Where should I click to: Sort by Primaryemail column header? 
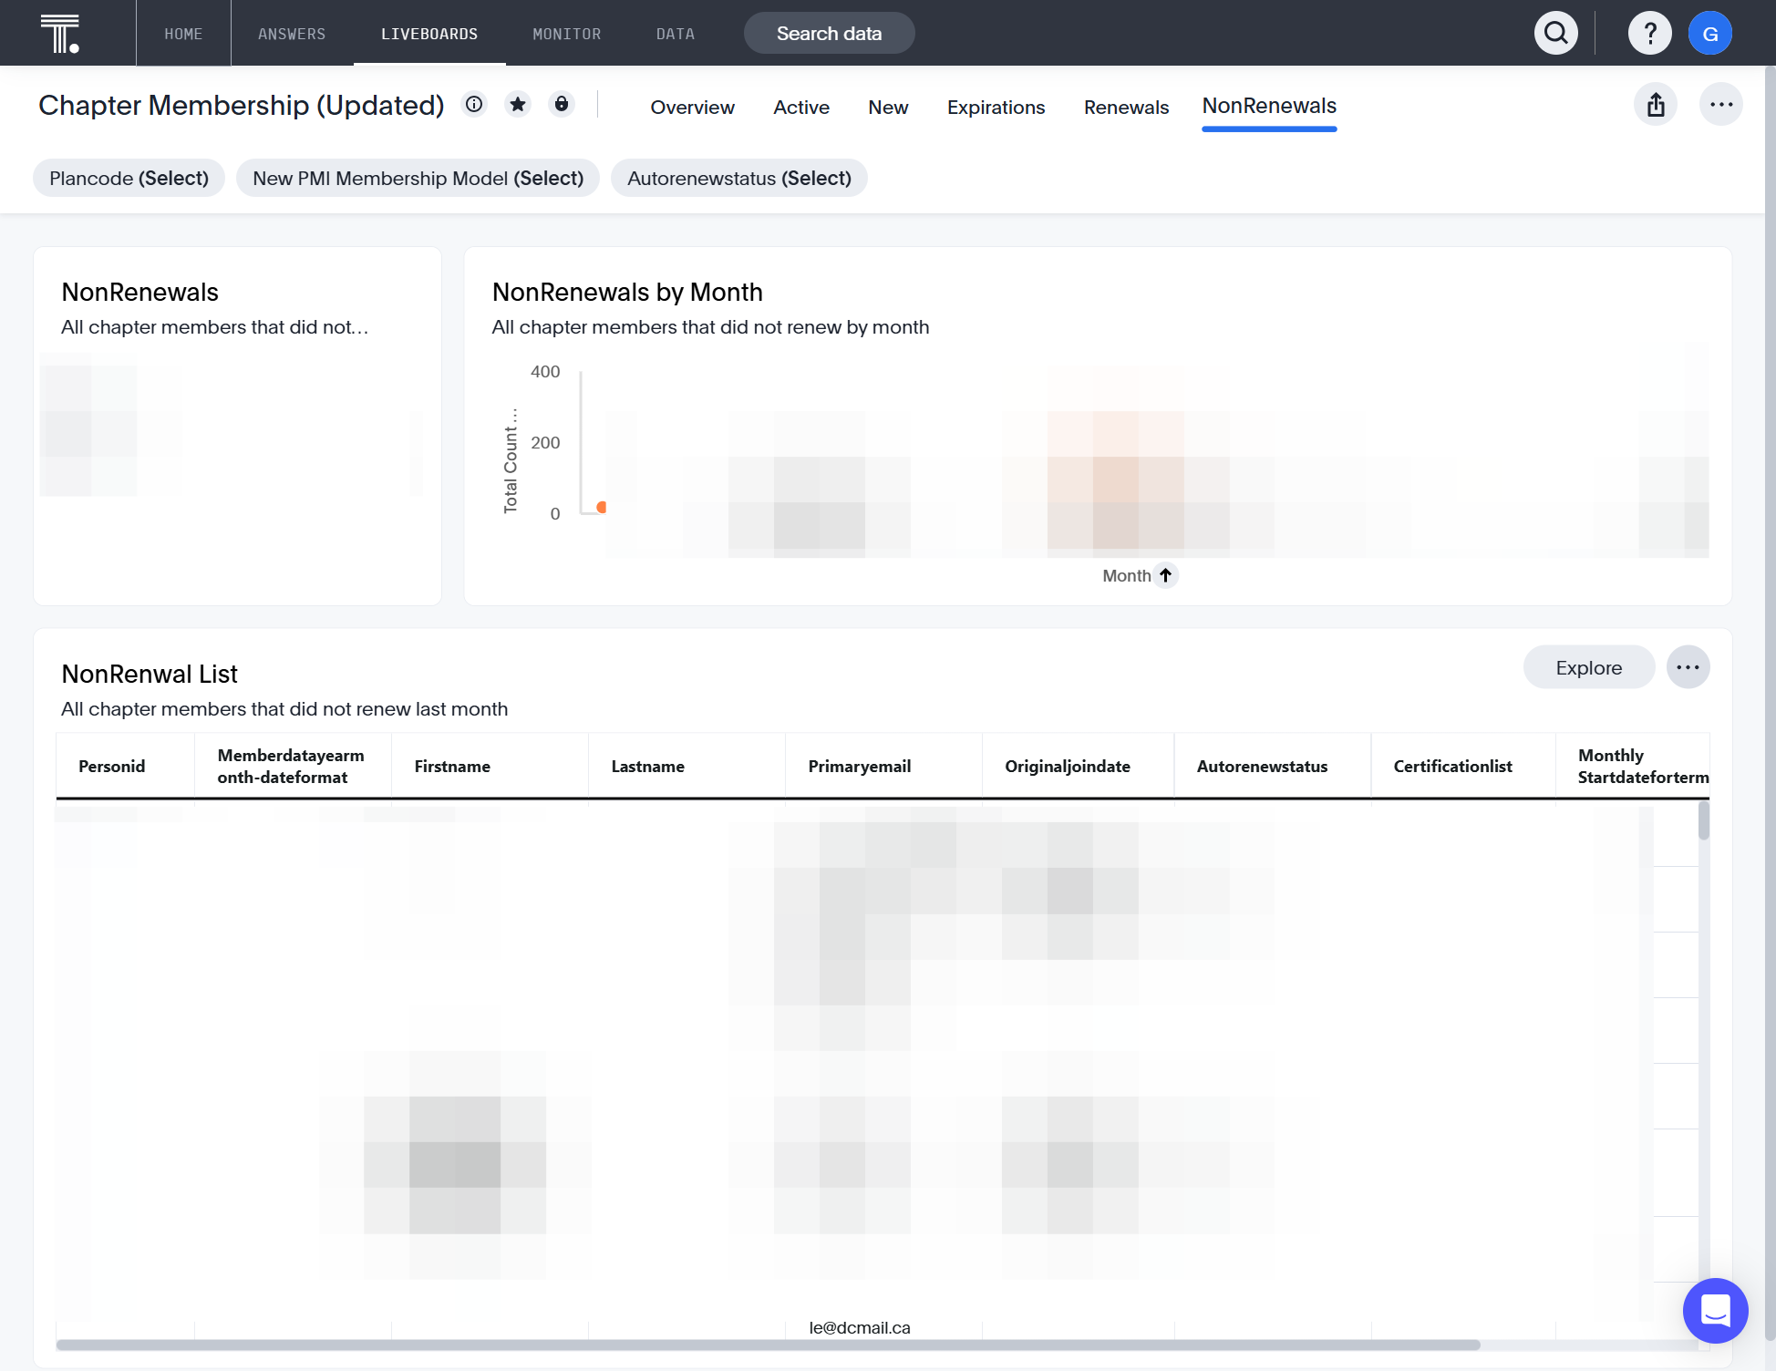coord(884,766)
